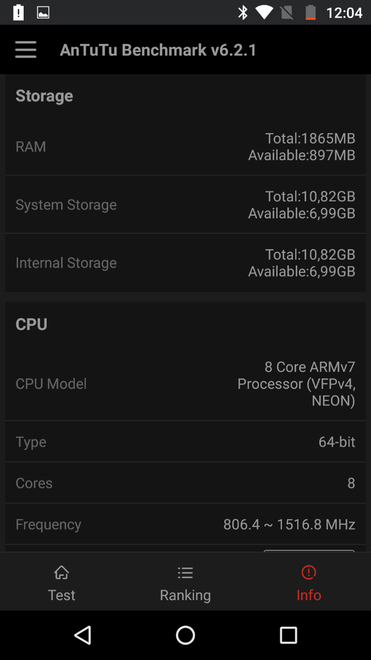Tap the red Info icon

point(309,573)
